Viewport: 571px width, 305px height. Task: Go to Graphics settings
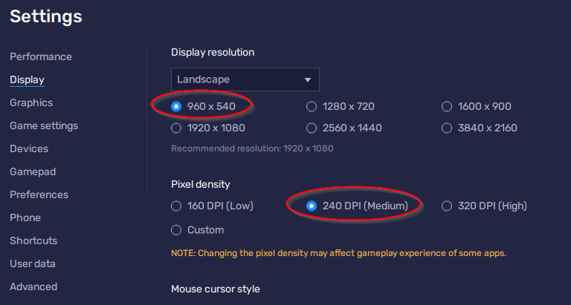tap(31, 102)
